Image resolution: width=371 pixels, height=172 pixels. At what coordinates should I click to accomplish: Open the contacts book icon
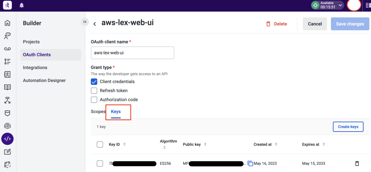point(8,74)
